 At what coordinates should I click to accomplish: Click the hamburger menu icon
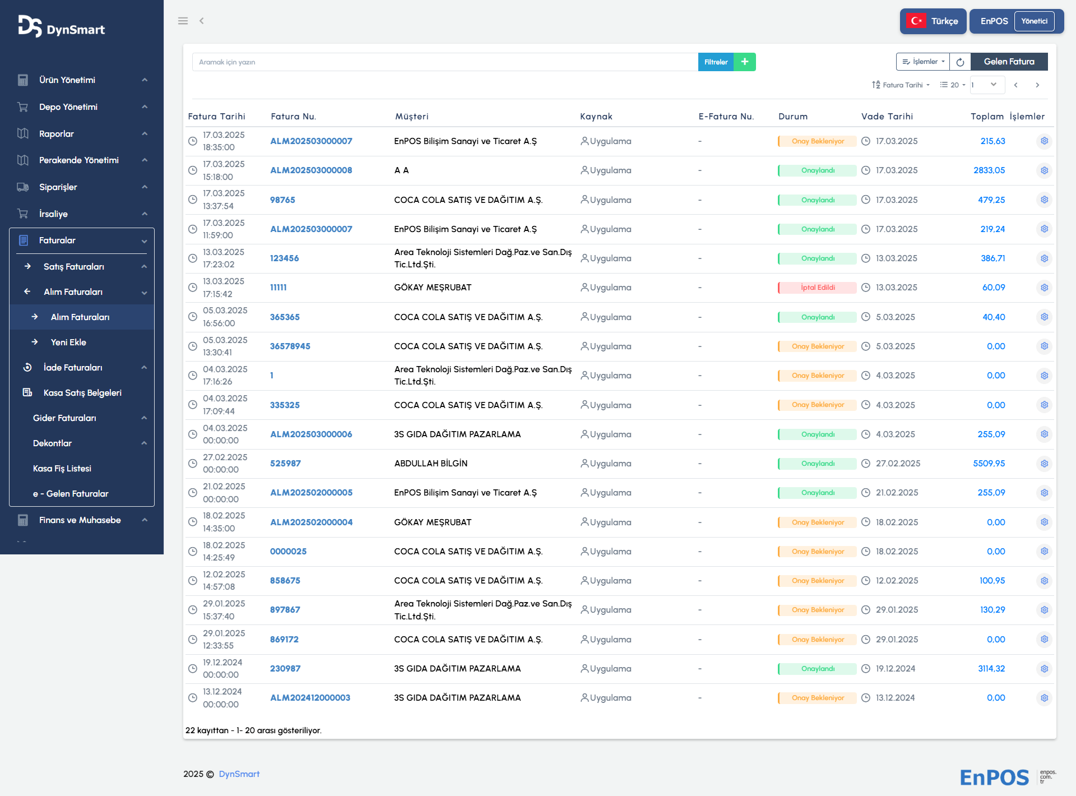[x=183, y=21]
